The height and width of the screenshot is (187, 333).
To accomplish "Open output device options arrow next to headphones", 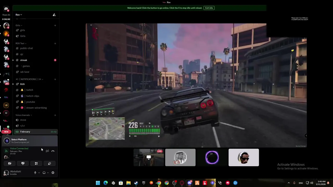I will [x=48, y=173].
